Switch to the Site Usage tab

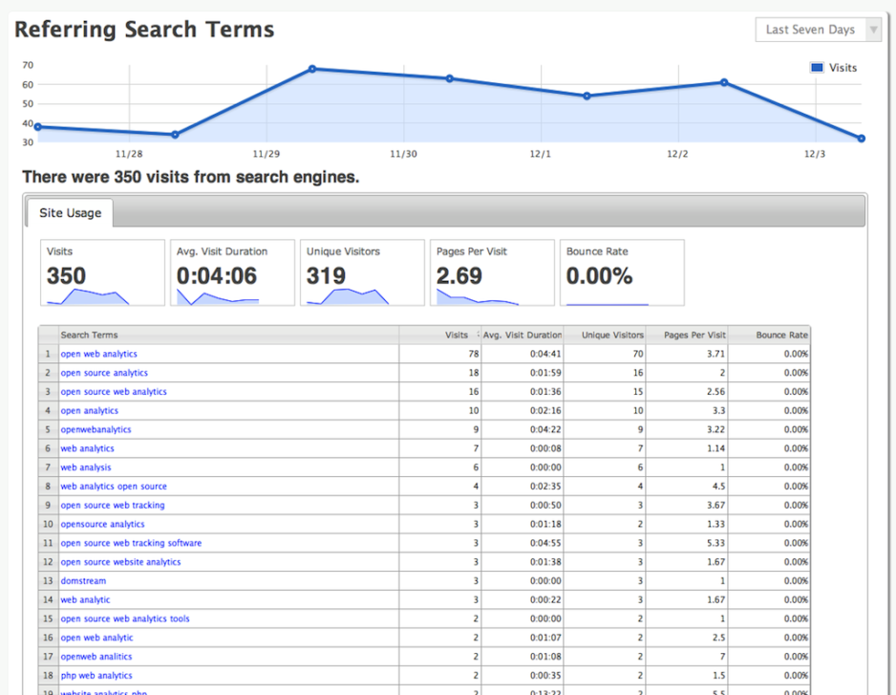pos(70,213)
